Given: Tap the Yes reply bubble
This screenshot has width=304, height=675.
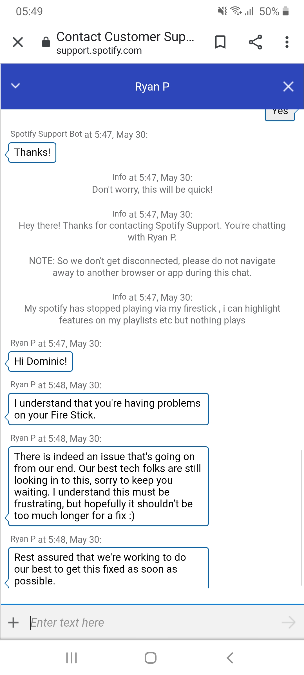Looking at the screenshot, I should pos(280,115).
